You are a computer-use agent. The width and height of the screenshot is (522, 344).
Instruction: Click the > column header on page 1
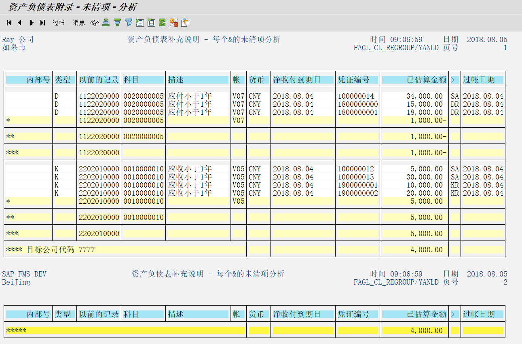[x=455, y=80]
